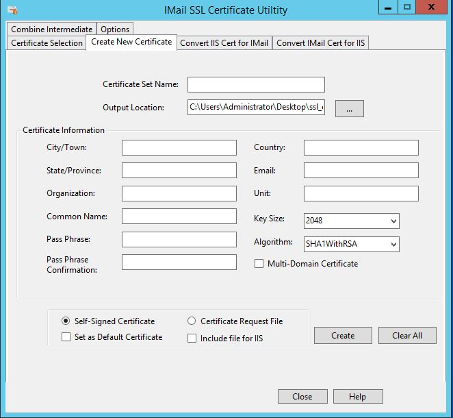The image size is (453, 418).
Task: Select the Certificate Selection tab
Action: (47, 42)
